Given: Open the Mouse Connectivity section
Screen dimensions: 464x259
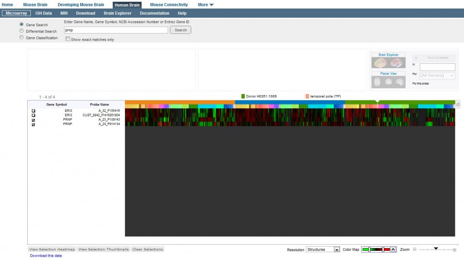Looking at the screenshot, I should click(169, 5).
